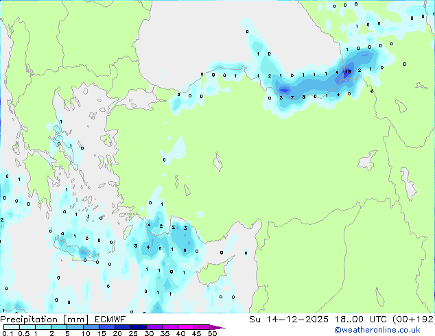Click the '0.5' legend scale label
The image size is (435, 336).
[x=23, y=333]
